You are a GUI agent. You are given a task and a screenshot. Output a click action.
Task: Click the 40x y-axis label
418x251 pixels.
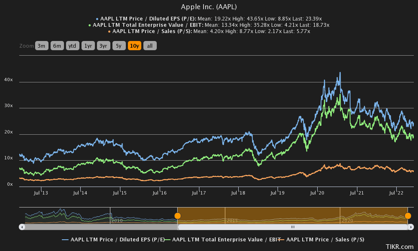coord(8,80)
